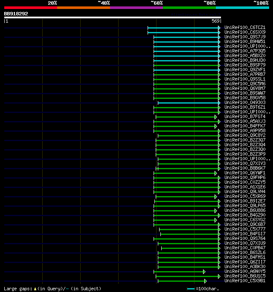Select the UniRef100_B2Z3Q7 label
The height and width of the screenshot is (292, 273).
point(245,140)
